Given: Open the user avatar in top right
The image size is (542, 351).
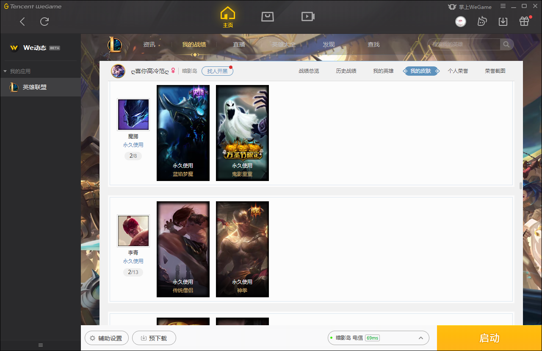Looking at the screenshot, I should (461, 21).
